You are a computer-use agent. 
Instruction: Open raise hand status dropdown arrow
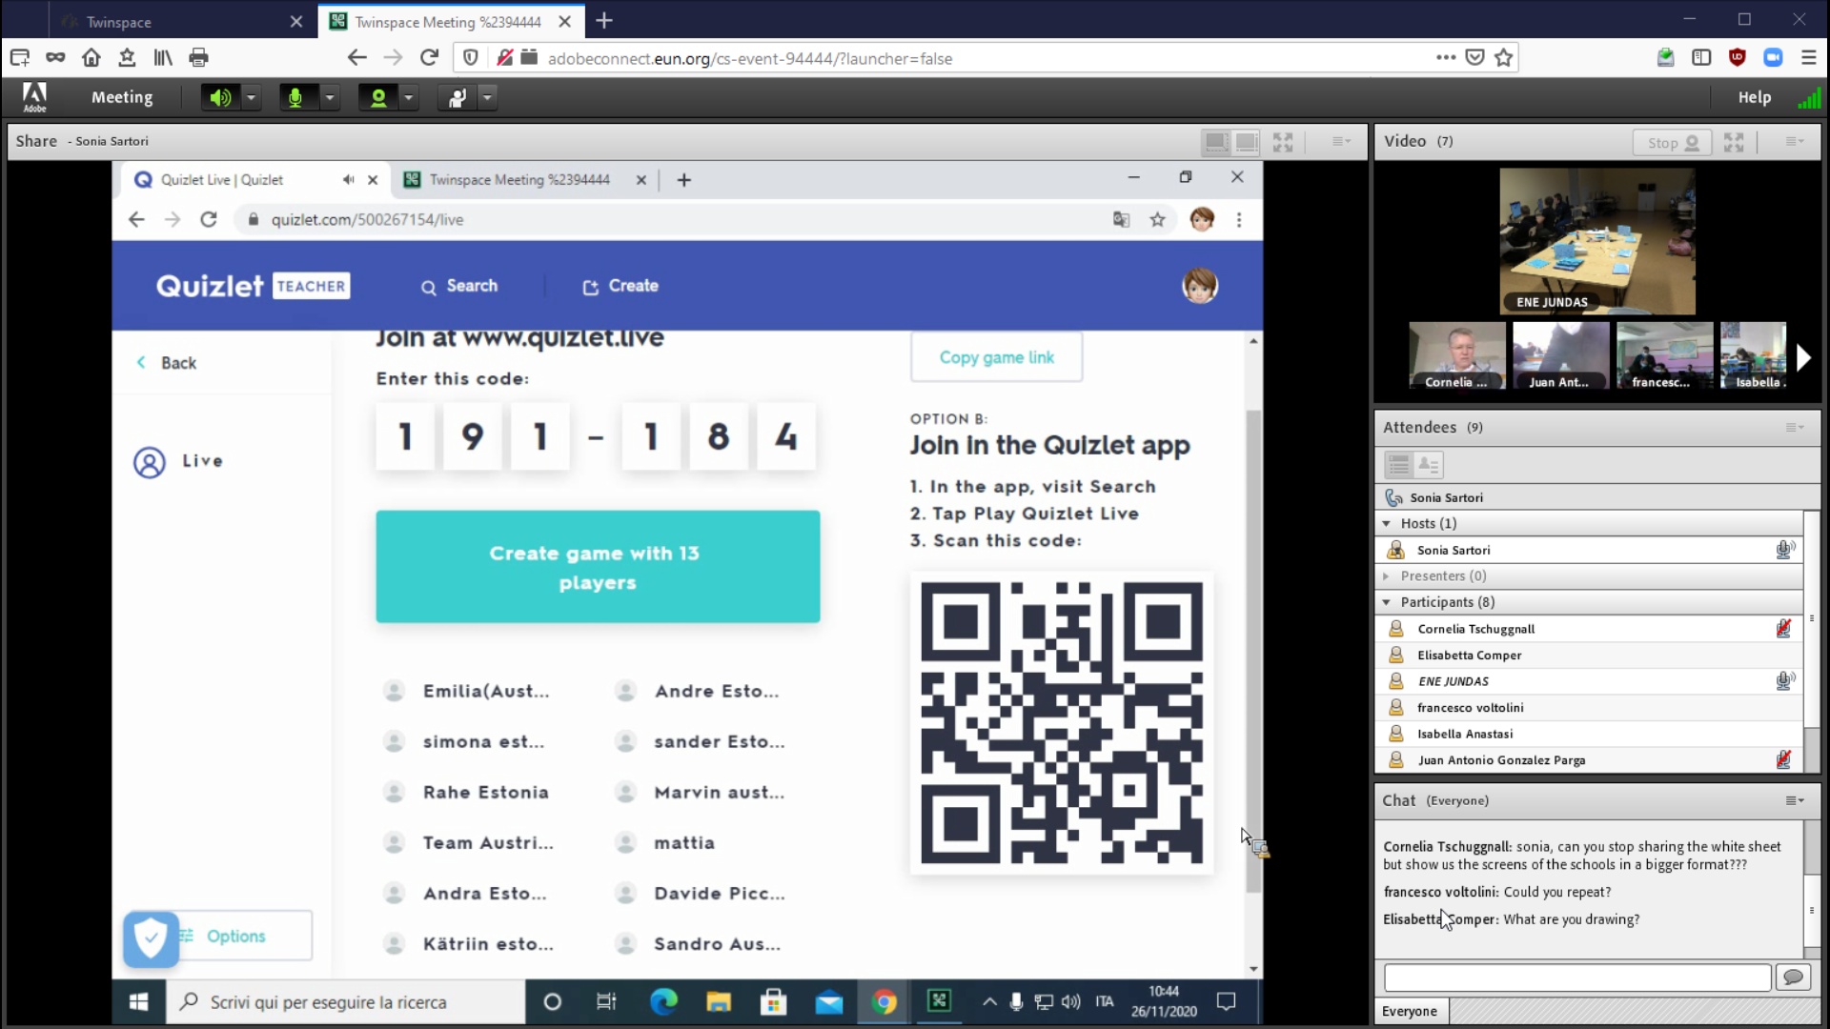(x=488, y=97)
